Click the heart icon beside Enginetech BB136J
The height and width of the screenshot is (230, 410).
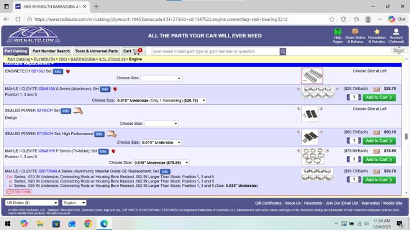tap(68, 72)
